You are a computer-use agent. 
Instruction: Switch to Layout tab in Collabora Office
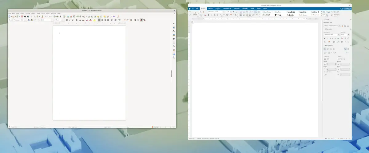218,8
